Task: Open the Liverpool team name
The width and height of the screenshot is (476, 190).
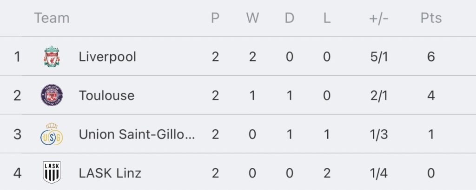Action: coord(107,57)
